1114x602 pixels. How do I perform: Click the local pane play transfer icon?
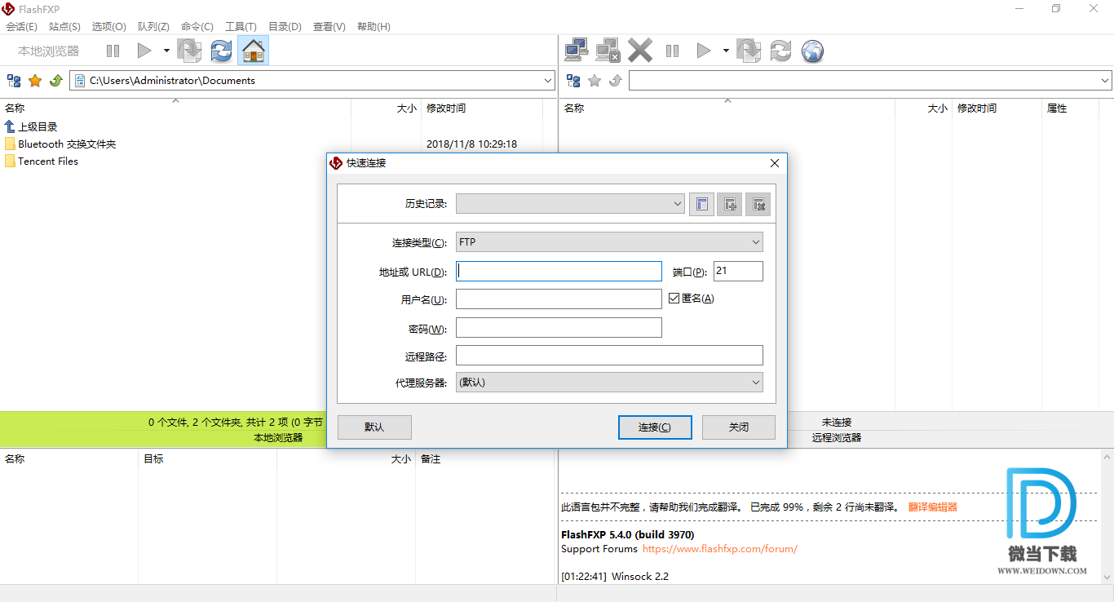coord(144,51)
